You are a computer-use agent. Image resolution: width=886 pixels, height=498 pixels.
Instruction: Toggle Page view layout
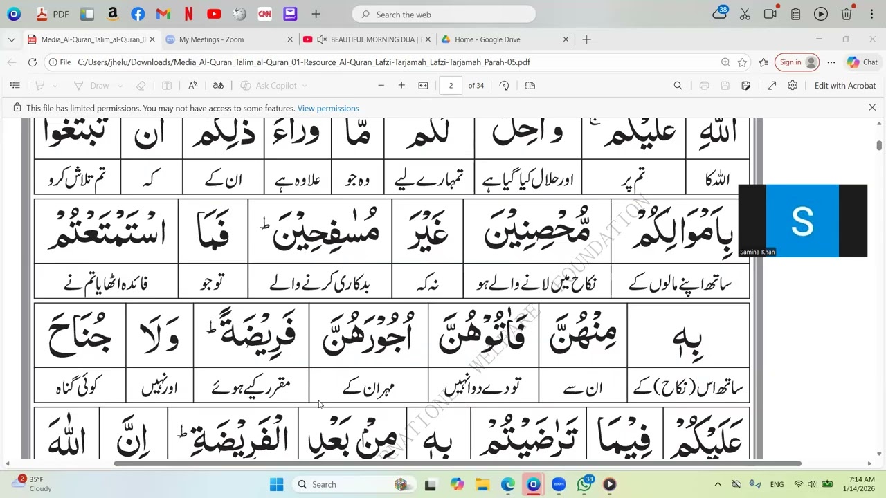click(x=530, y=86)
